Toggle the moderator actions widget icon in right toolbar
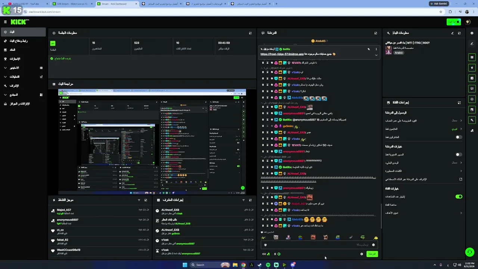Screen dimensions: 478x269 (x=472, y=78)
